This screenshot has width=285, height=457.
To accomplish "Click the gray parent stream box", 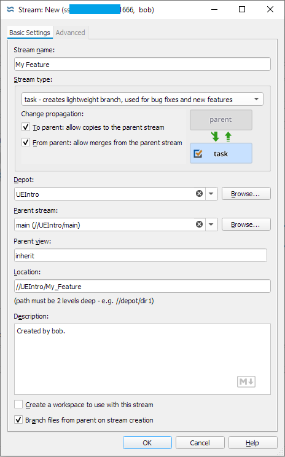I will (221, 120).
